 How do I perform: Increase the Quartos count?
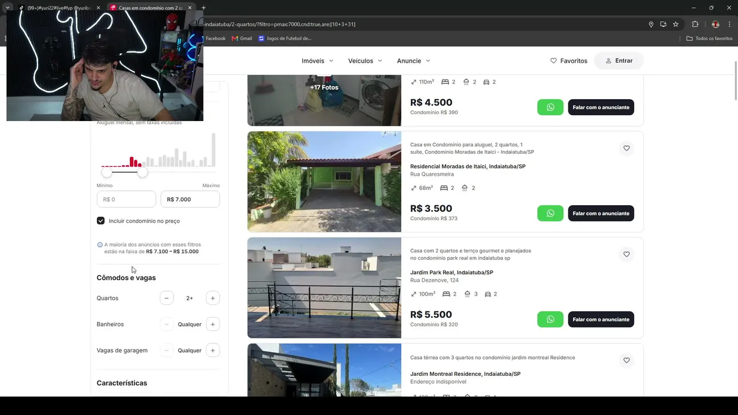point(213,298)
